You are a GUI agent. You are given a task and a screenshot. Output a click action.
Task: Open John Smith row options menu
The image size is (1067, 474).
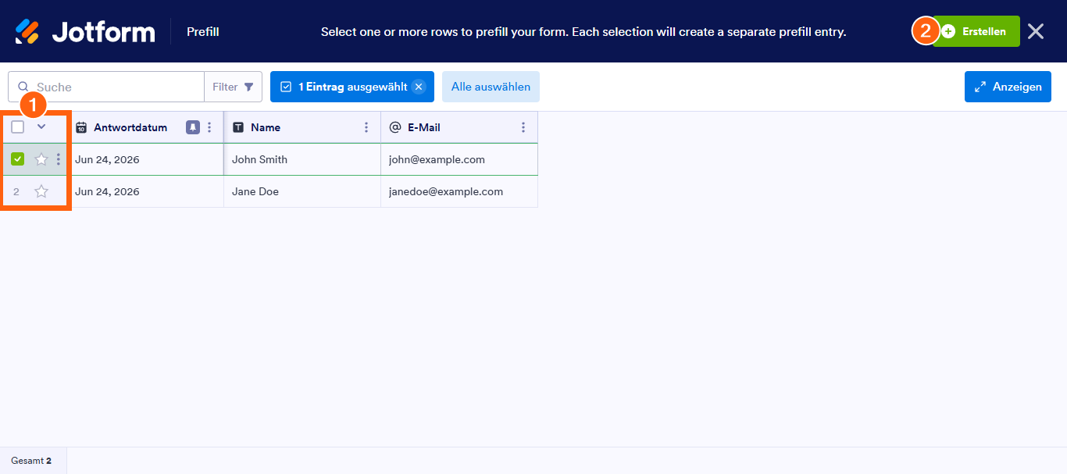(59, 159)
